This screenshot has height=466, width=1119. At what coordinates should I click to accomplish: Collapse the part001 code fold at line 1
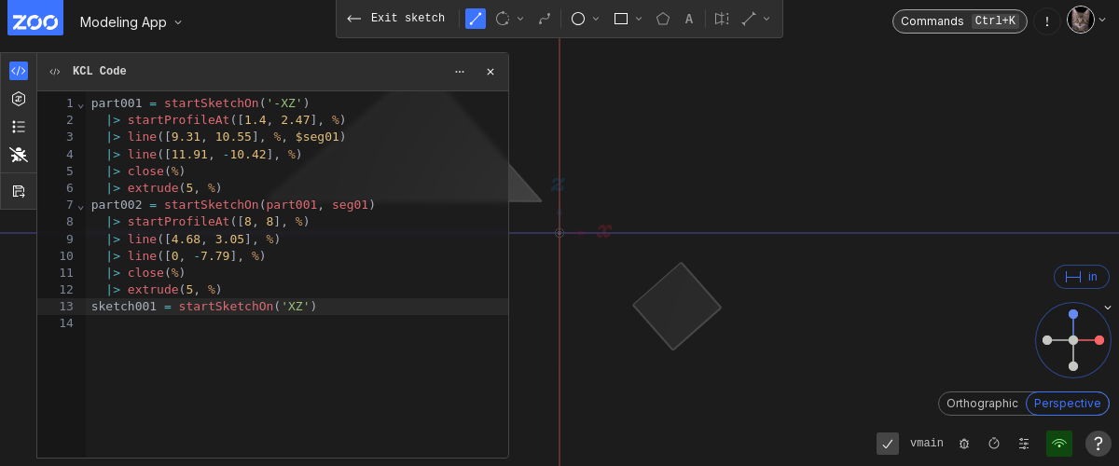click(80, 103)
